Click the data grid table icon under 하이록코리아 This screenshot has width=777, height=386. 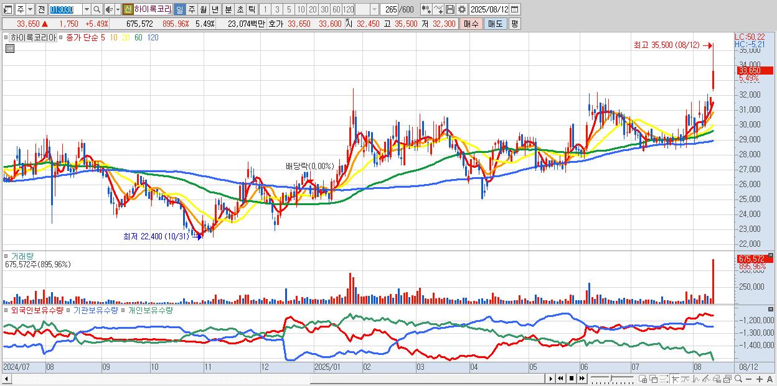[9, 49]
